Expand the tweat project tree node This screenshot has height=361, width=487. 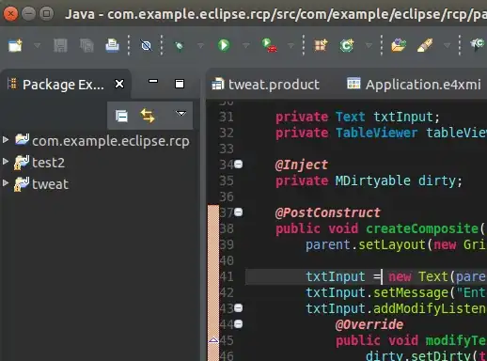click(6, 182)
